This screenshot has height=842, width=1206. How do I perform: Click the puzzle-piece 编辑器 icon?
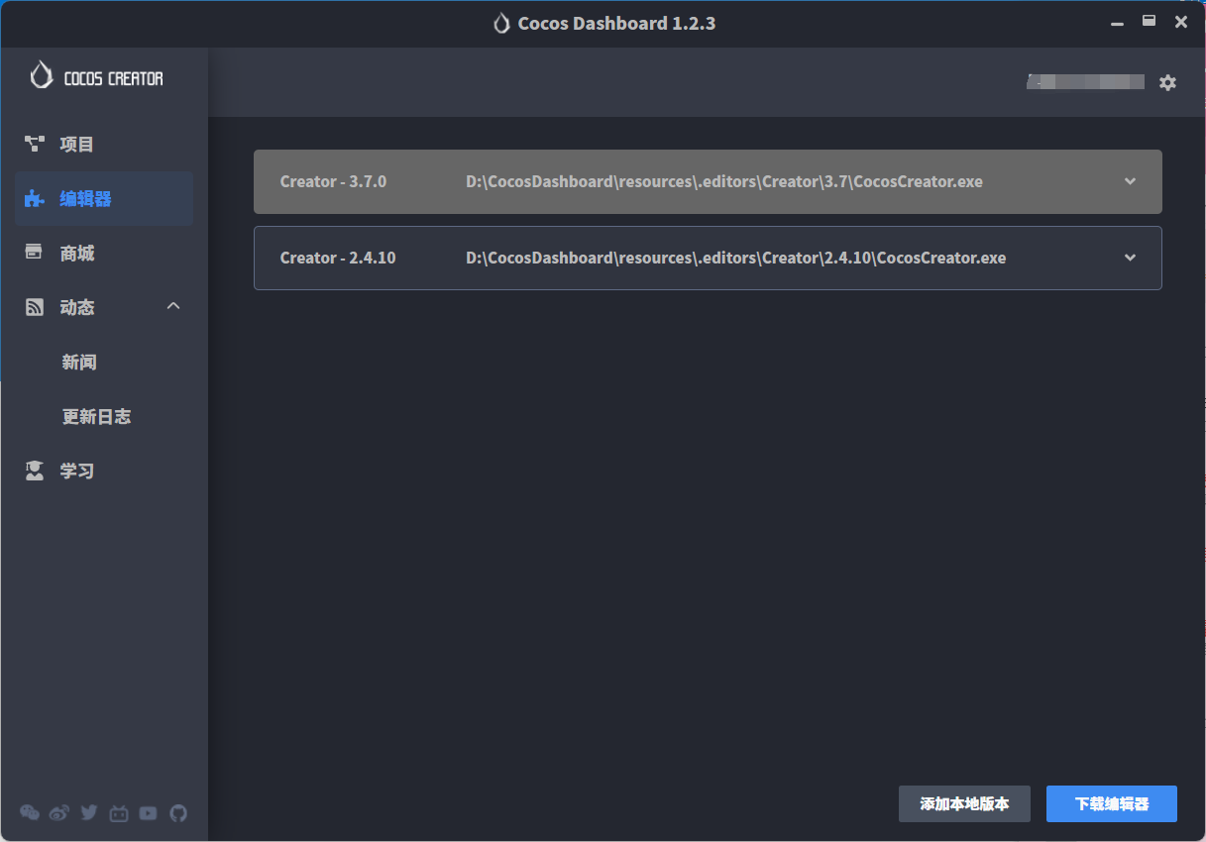click(35, 199)
